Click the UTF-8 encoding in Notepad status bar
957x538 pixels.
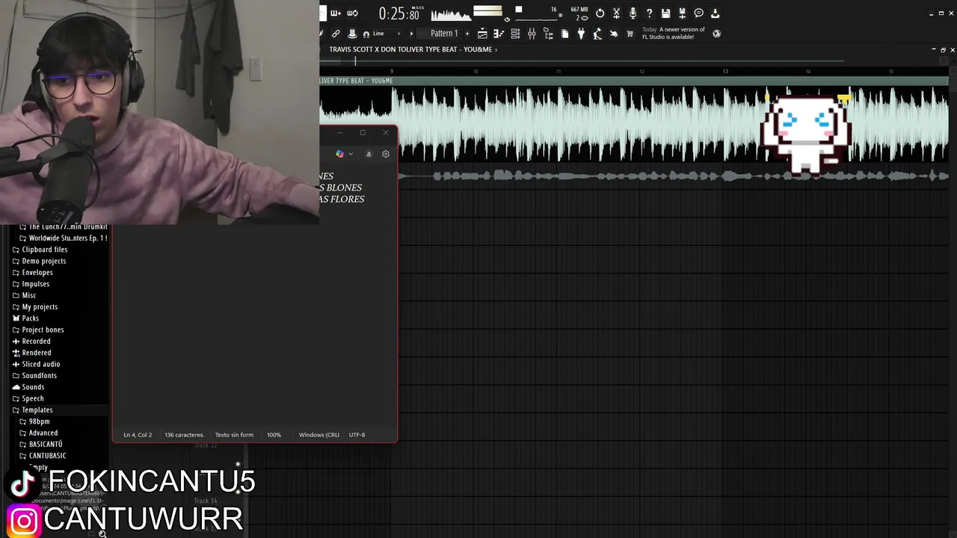(x=357, y=435)
